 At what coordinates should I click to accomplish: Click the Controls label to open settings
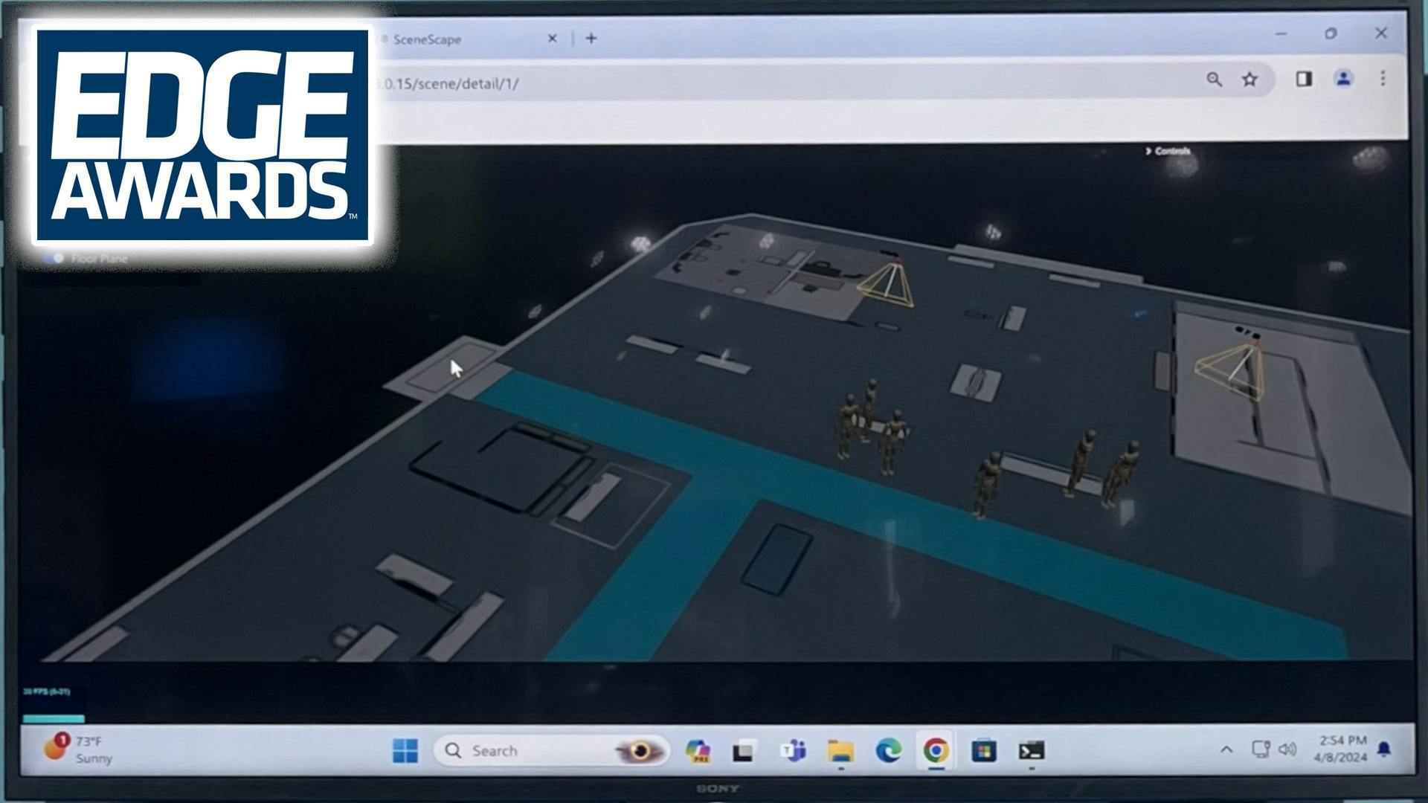click(1171, 151)
